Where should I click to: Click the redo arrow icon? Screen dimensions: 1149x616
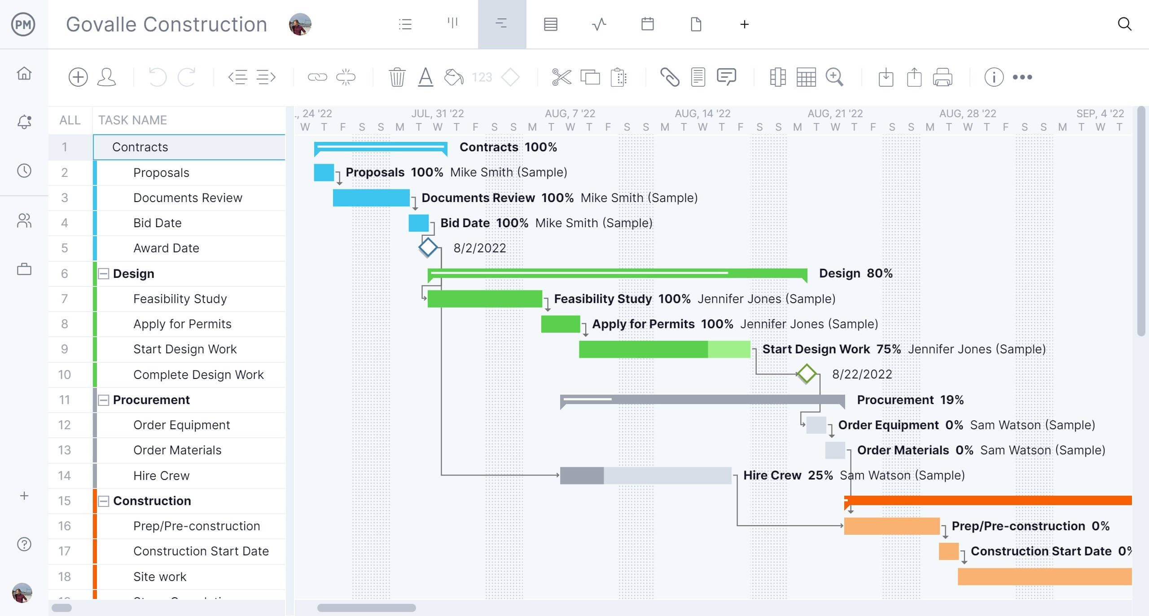tap(187, 77)
